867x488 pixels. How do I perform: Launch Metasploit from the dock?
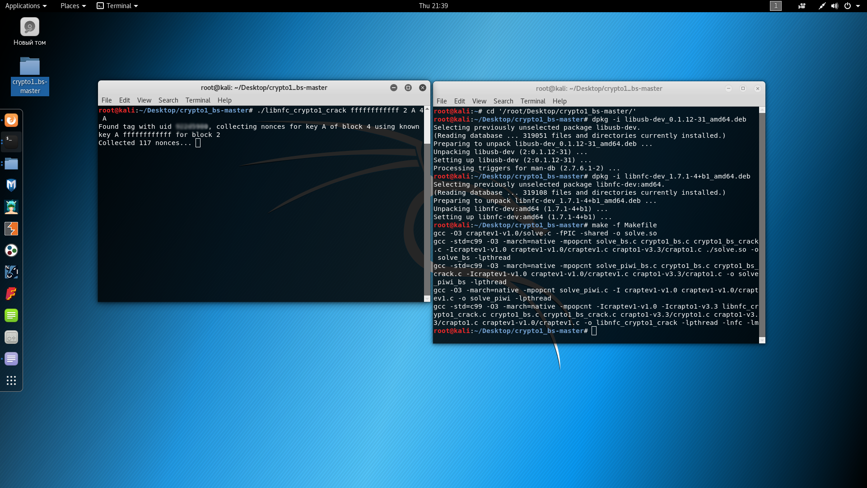click(x=11, y=185)
